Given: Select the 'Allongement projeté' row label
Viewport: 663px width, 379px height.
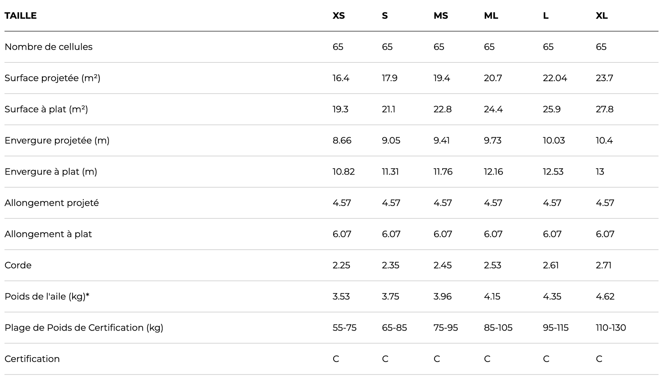Looking at the screenshot, I should tap(51, 203).
